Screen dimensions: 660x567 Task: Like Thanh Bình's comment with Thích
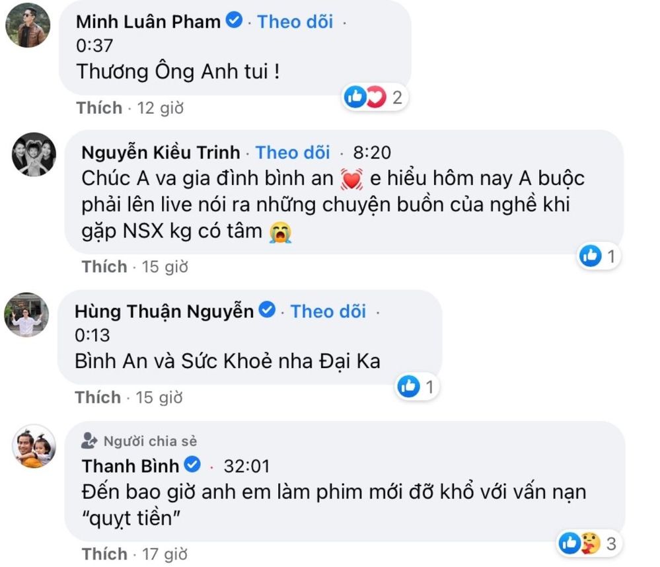(x=104, y=553)
